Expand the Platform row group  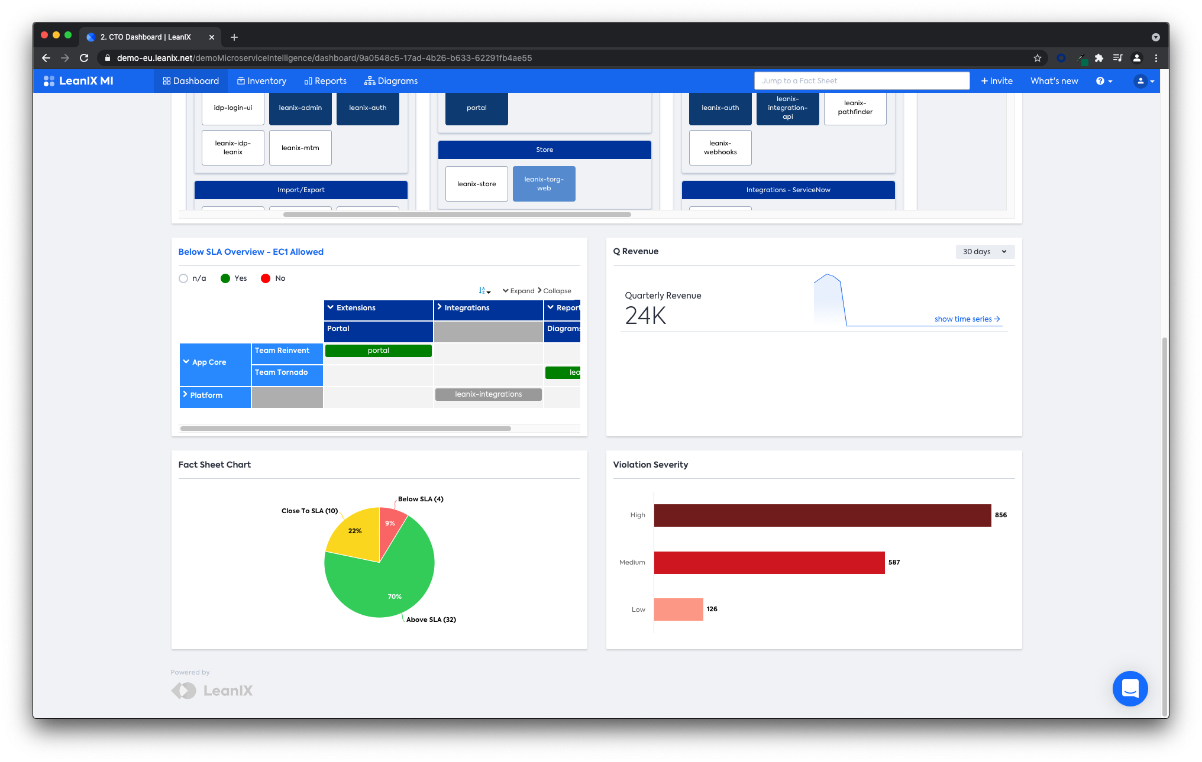point(185,395)
